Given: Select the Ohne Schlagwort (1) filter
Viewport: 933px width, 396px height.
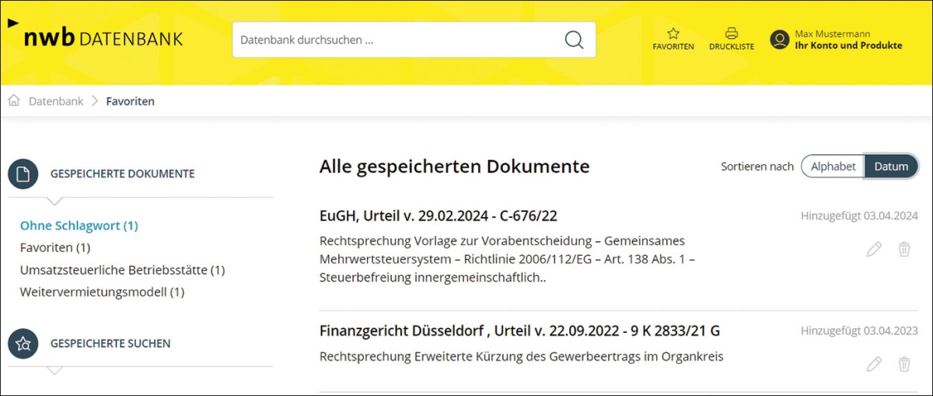Looking at the screenshot, I should pyautogui.click(x=79, y=226).
